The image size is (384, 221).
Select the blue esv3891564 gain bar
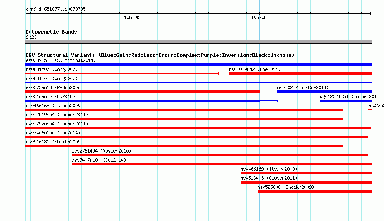pos(198,65)
